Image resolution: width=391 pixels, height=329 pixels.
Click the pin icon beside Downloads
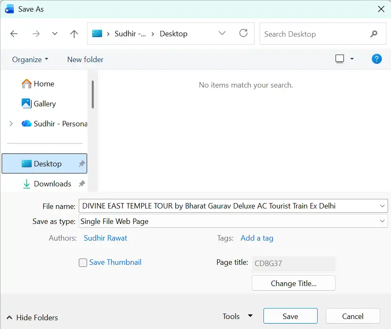coord(82,184)
